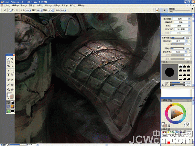The width and height of the screenshot is (195, 146).
Task: Open the 窗口 (Window) menu
Action: [73, 5]
